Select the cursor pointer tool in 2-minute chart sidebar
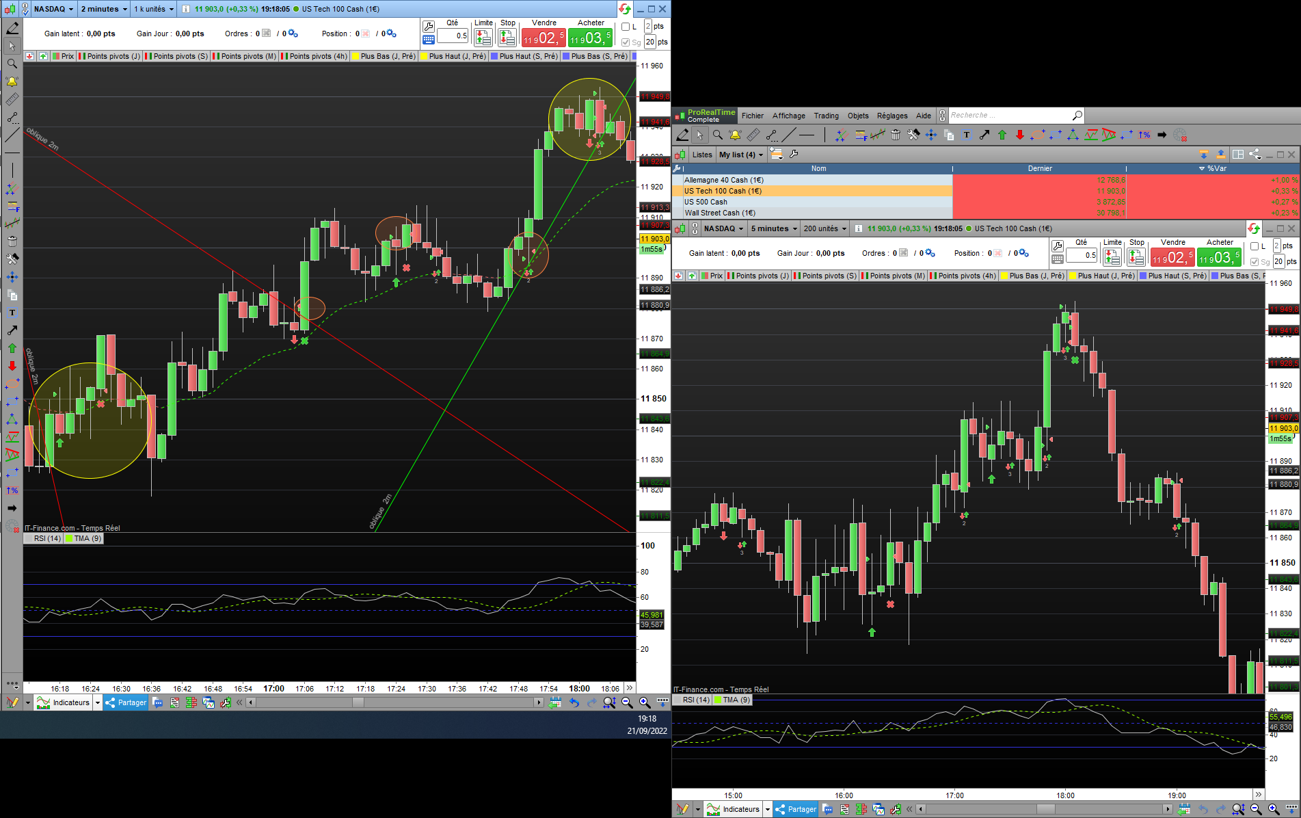This screenshot has width=1301, height=818. pos(12,46)
